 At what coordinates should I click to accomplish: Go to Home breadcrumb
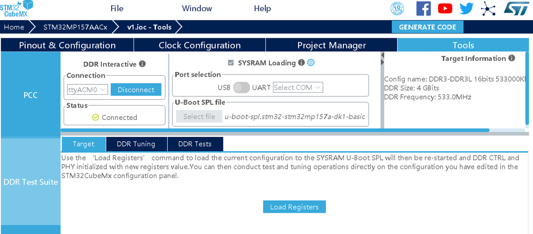pyautogui.click(x=14, y=27)
